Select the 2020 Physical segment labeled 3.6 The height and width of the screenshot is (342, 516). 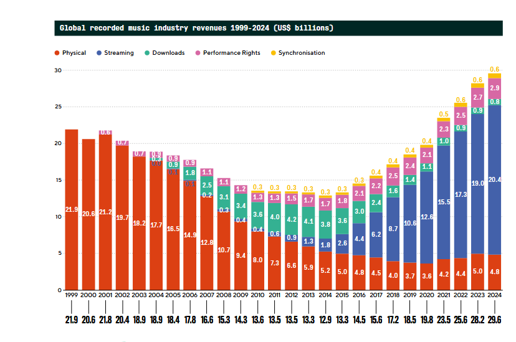tap(426, 277)
